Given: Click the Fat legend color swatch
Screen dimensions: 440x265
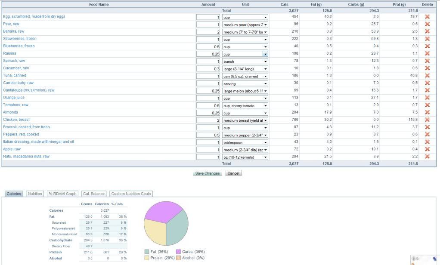Looking at the screenshot, I should pos(147,252).
